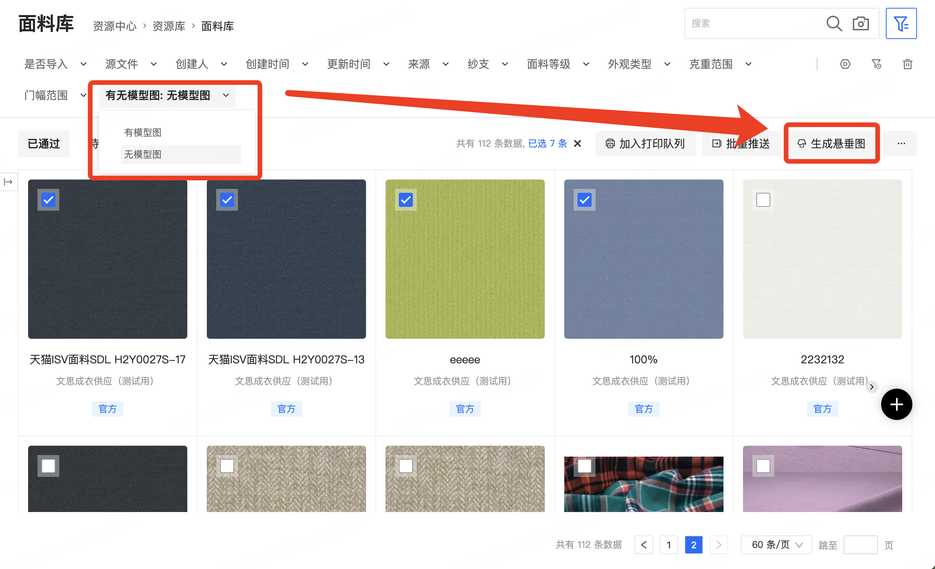
Task: Open the 面料等级 filter dropdown
Action: coord(557,64)
